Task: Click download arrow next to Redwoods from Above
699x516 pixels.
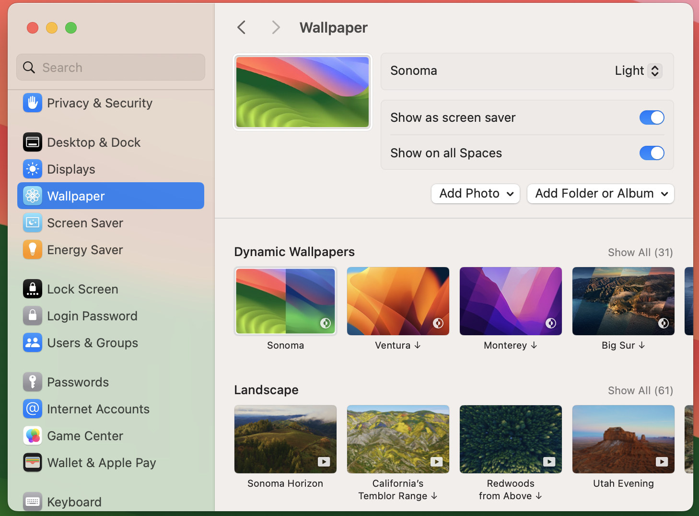Action: [x=539, y=496]
